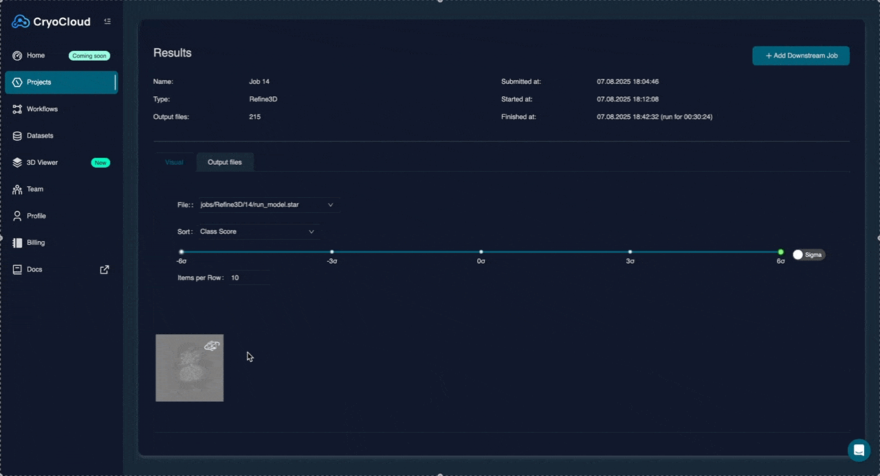The width and height of the screenshot is (880, 476).
Task: Open the Workflows section via its node icon
Action: pos(16,109)
